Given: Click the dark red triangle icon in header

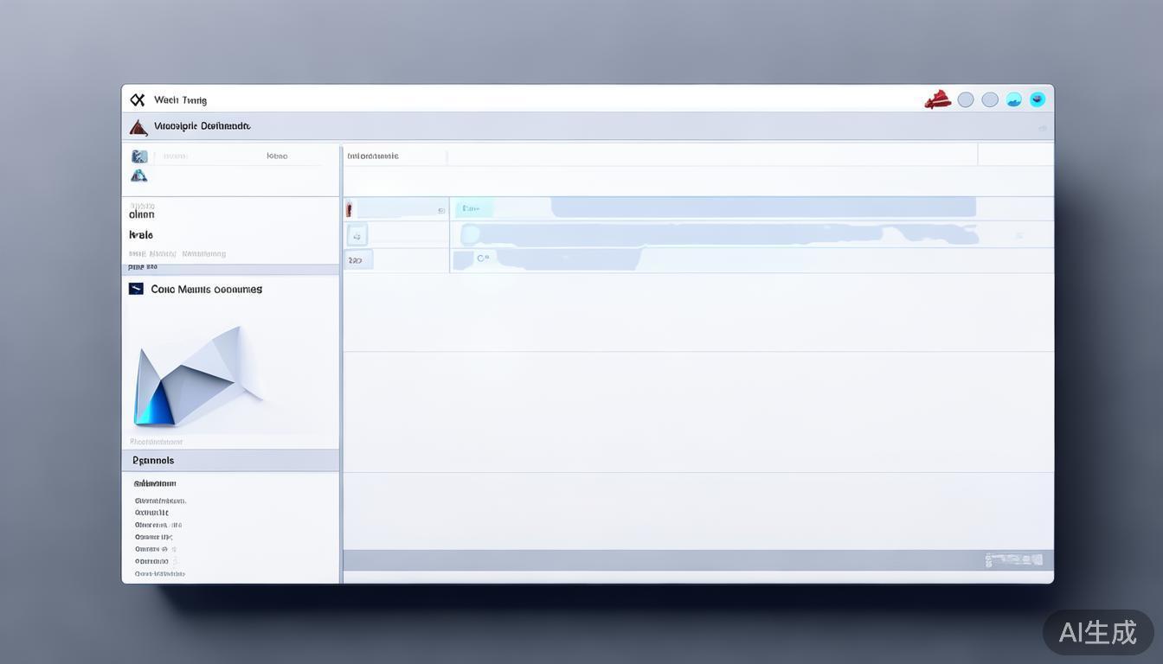Looking at the screenshot, I should click(x=138, y=127).
